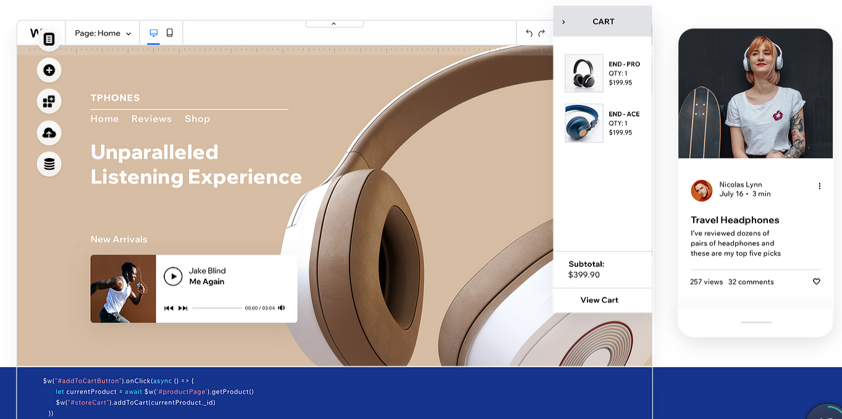This screenshot has width=842, height=419.
Task: Open the Add Apps icon in sidebar
Action: [x=49, y=101]
